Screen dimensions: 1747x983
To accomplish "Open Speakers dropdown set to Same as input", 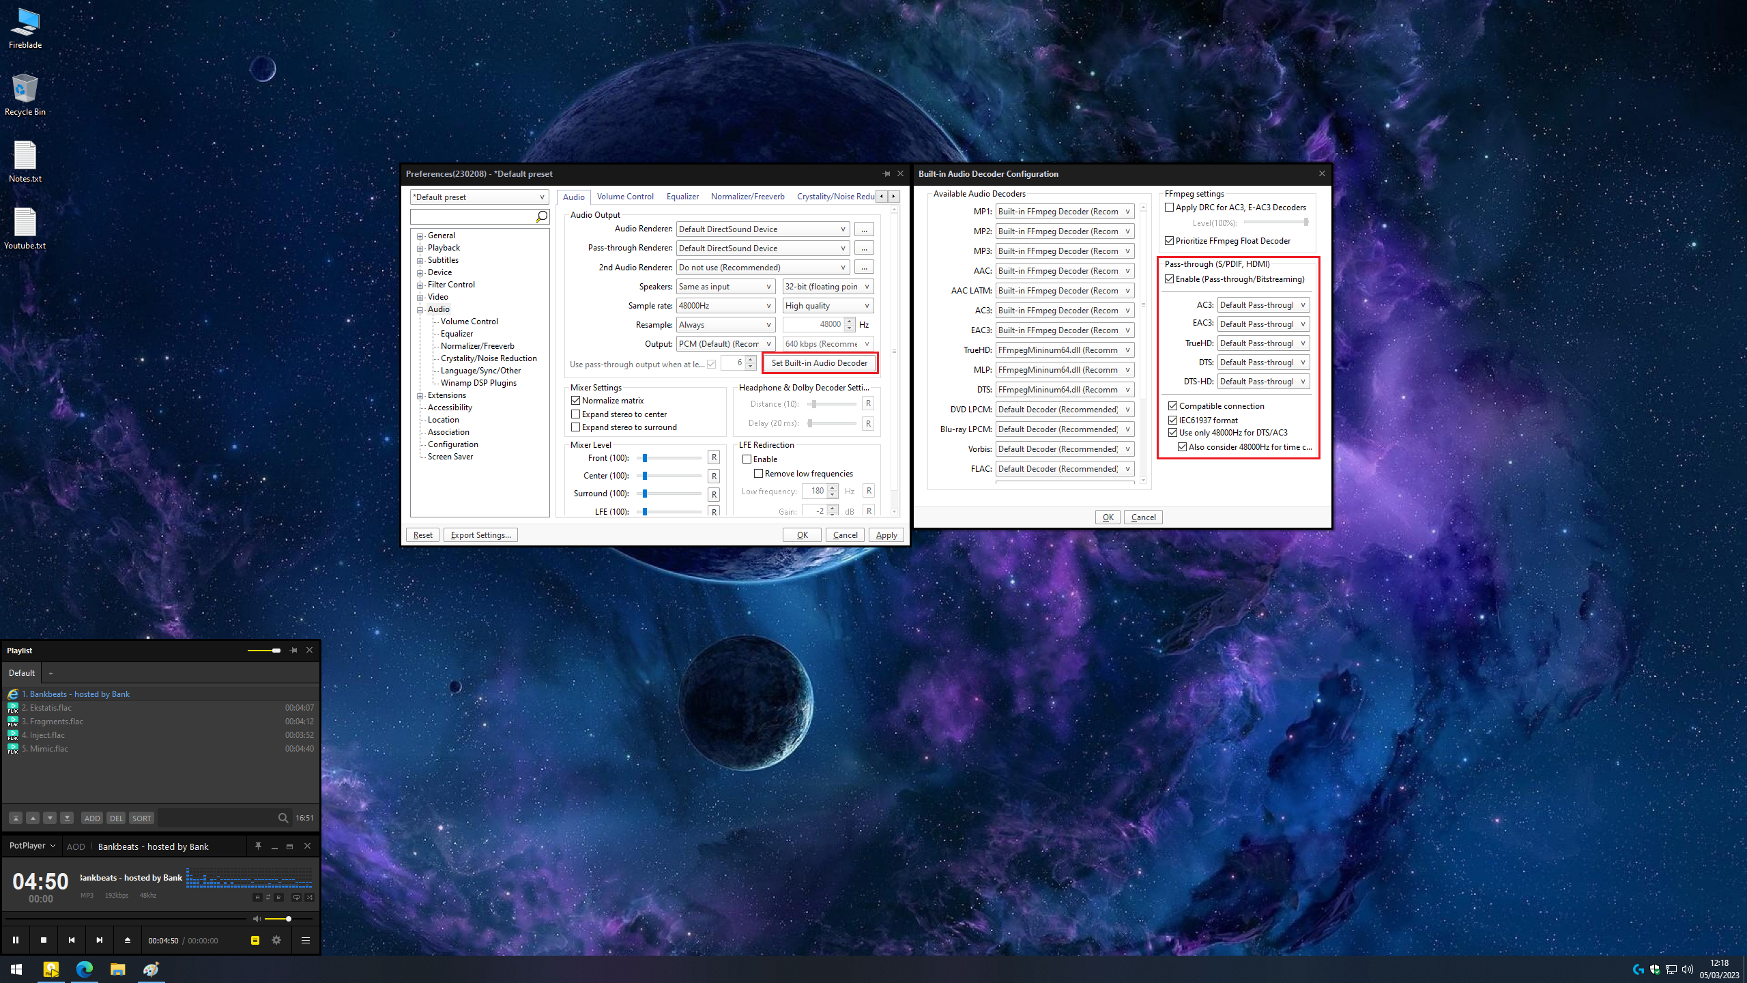I will point(726,287).
